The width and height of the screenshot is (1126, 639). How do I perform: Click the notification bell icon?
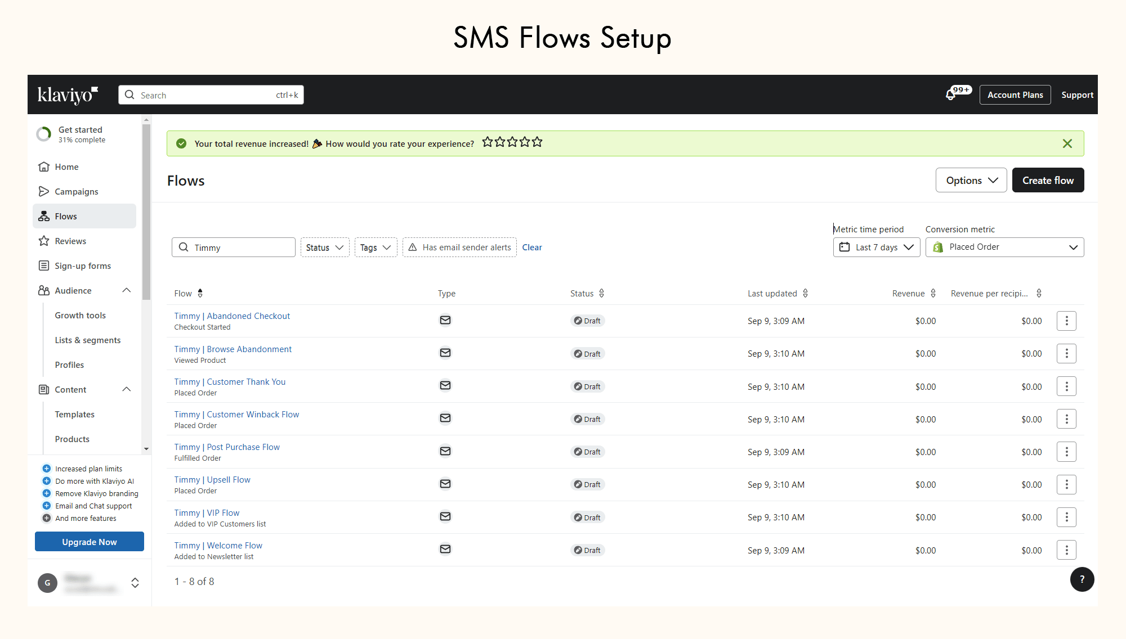pyautogui.click(x=951, y=95)
